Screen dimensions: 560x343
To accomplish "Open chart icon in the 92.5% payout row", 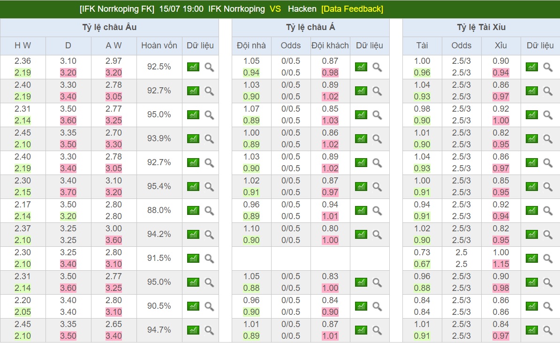I will coord(193,67).
